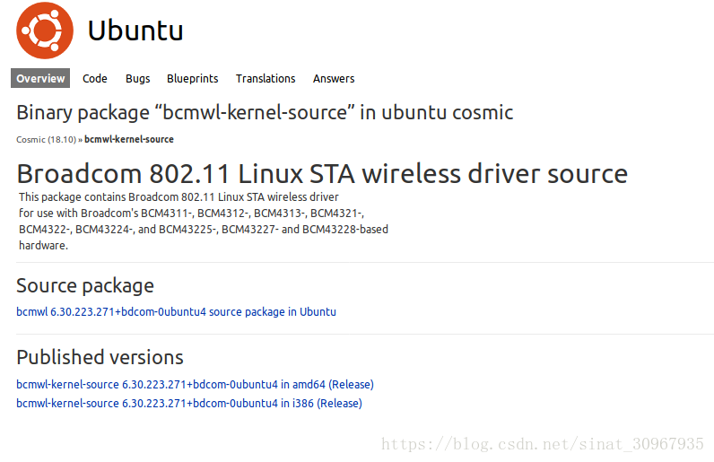714x462 pixels.
Task: Click the breadcrumb separator chevron
Action: pyautogui.click(x=80, y=140)
